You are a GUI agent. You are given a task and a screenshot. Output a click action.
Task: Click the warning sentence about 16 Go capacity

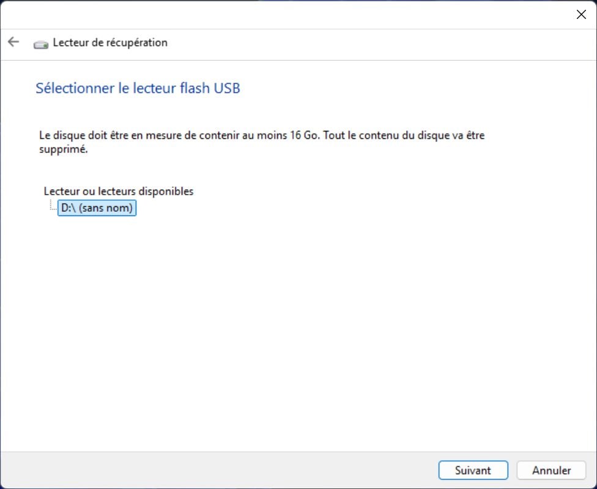pyautogui.click(x=177, y=135)
